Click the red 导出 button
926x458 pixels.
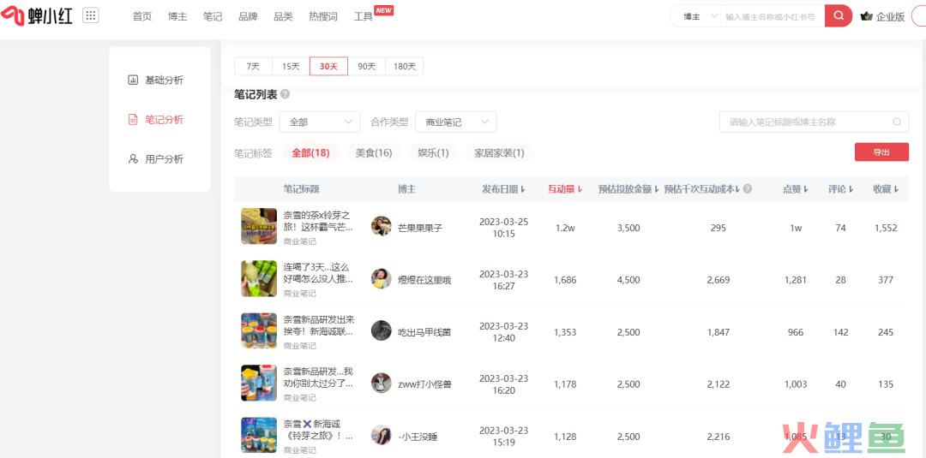tap(881, 152)
